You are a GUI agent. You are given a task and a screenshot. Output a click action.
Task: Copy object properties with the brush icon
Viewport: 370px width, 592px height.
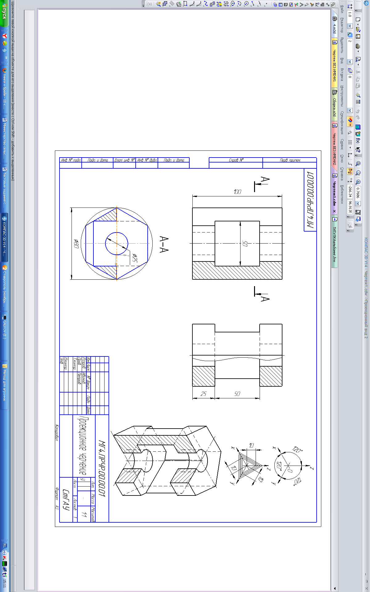pyautogui.click(x=358, y=95)
